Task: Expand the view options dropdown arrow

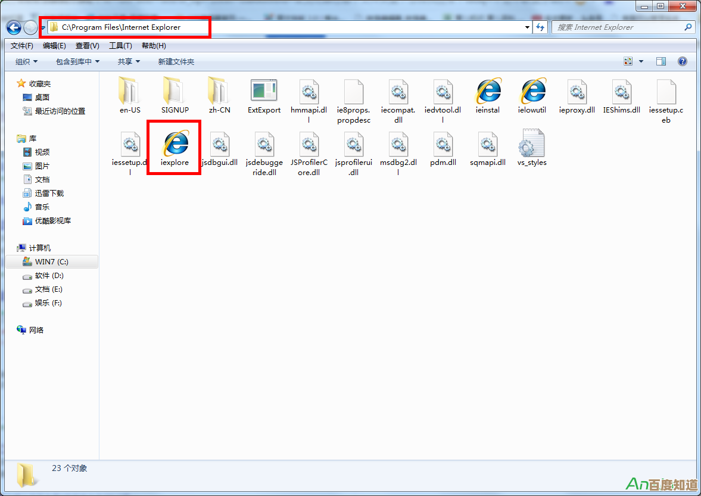Action: coord(641,61)
